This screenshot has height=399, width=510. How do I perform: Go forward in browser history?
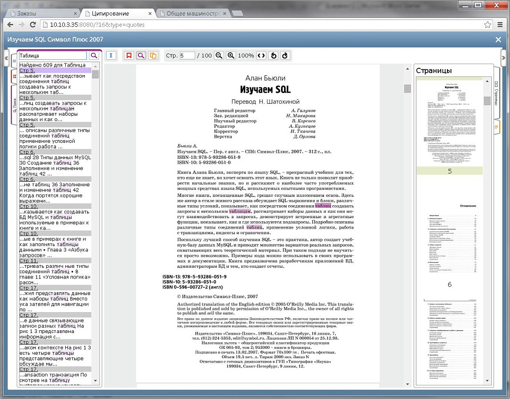pyautogui.click(x=21, y=25)
